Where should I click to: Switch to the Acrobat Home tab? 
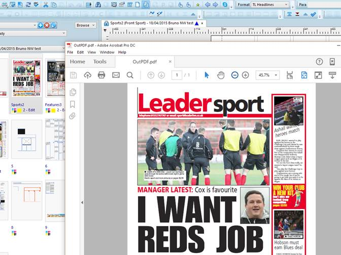(x=78, y=62)
